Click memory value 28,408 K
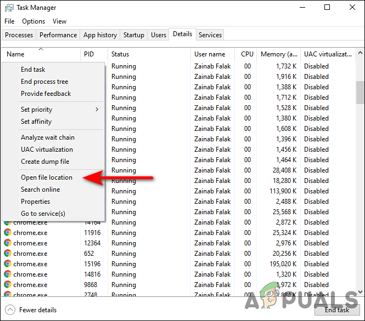The height and width of the screenshot is (321, 365). pos(284,170)
